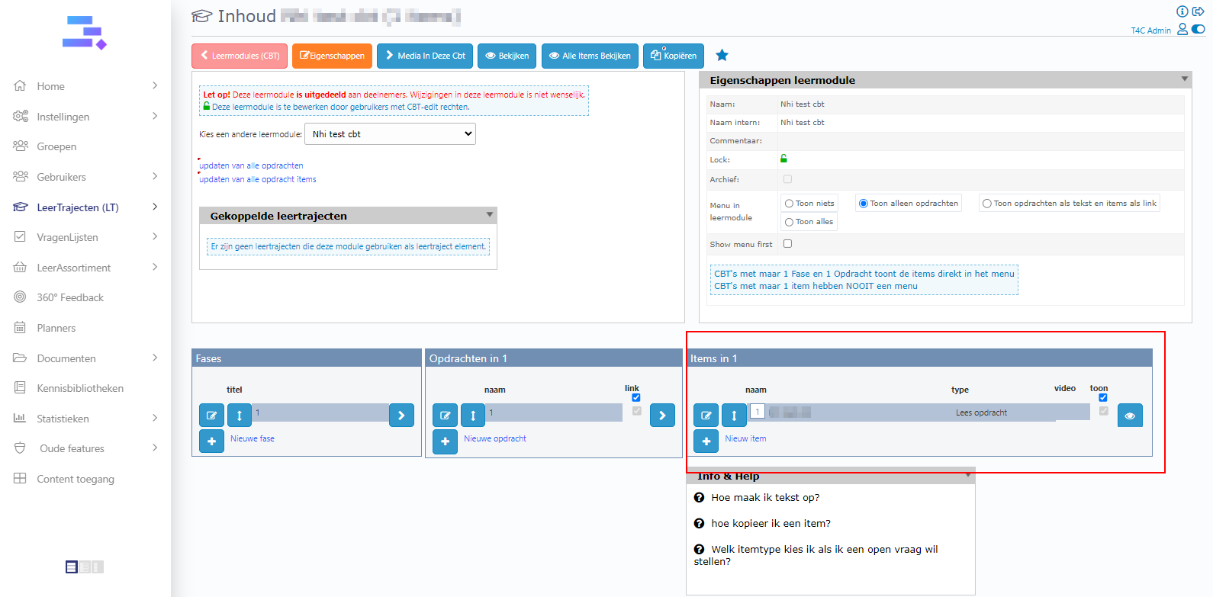This screenshot has width=1213, height=597.
Task: Click 'updaten van alle opdrachten' link
Action: coord(251,165)
